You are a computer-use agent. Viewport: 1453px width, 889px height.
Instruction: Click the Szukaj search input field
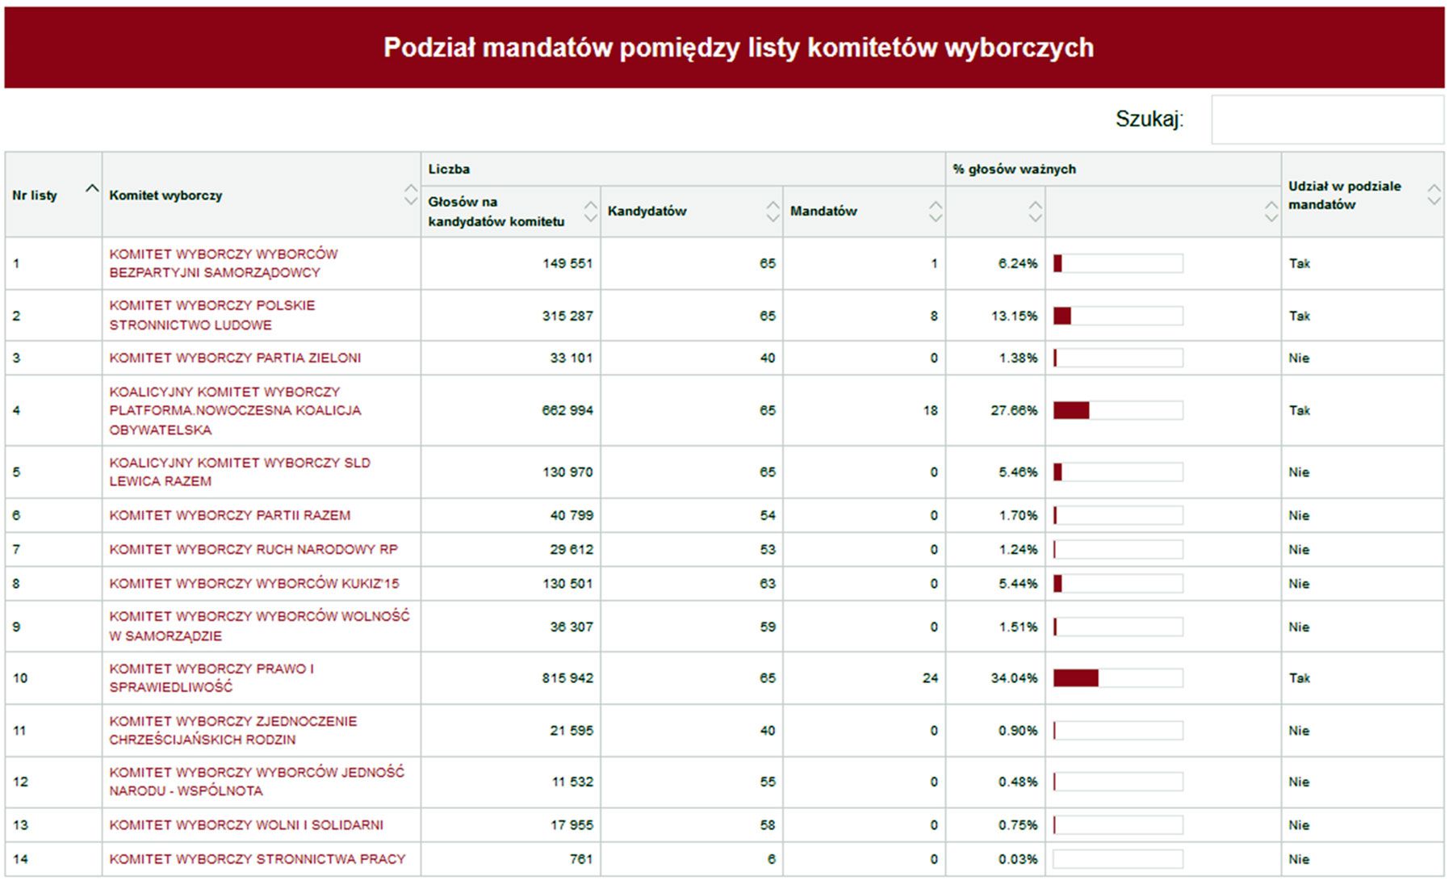click(1327, 120)
